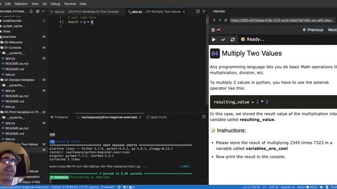Collapse all folders in explorer

click(37, 12)
